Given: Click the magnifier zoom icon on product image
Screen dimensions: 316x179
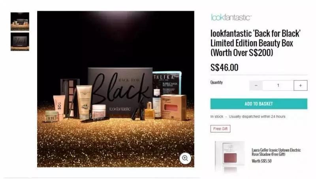Looking at the screenshot, I should point(185,158).
